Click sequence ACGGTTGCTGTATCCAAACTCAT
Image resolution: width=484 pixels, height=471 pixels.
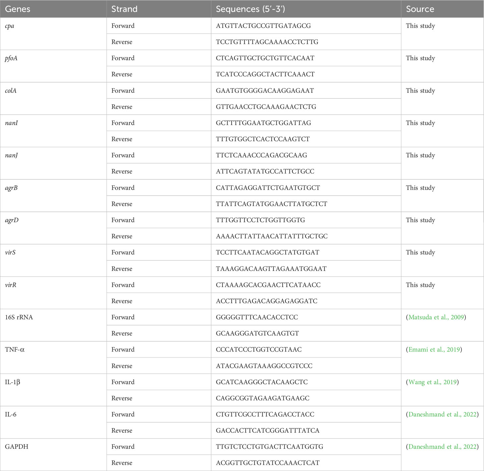coord(268,463)
